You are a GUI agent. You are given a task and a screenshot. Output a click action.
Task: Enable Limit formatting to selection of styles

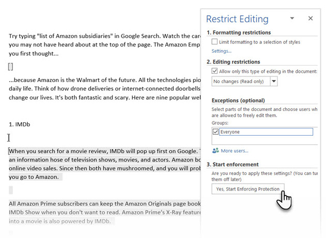coord(215,42)
